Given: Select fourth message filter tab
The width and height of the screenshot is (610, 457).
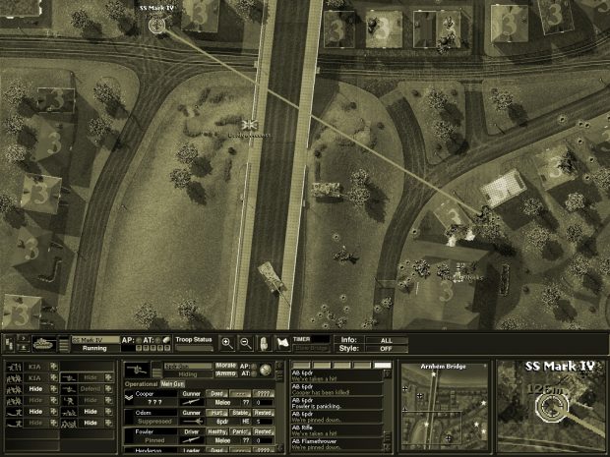Looking at the screenshot, I should 362,366.
